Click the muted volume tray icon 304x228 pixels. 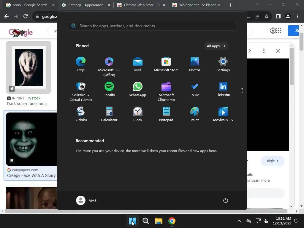pos(266,221)
